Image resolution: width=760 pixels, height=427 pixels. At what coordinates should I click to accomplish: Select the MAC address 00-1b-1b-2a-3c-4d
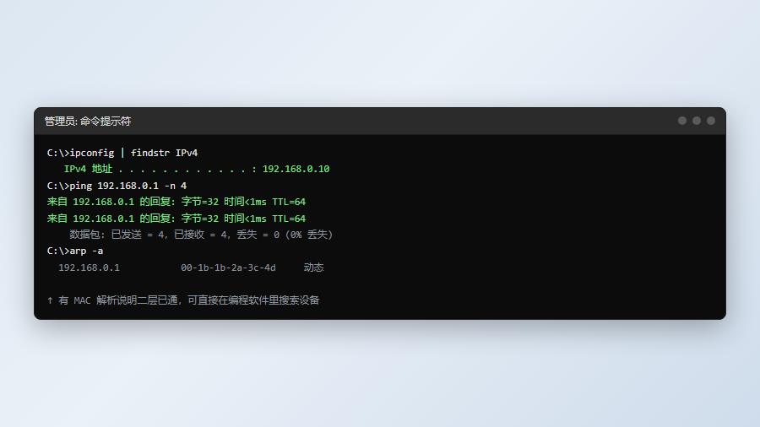click(228, 268)
